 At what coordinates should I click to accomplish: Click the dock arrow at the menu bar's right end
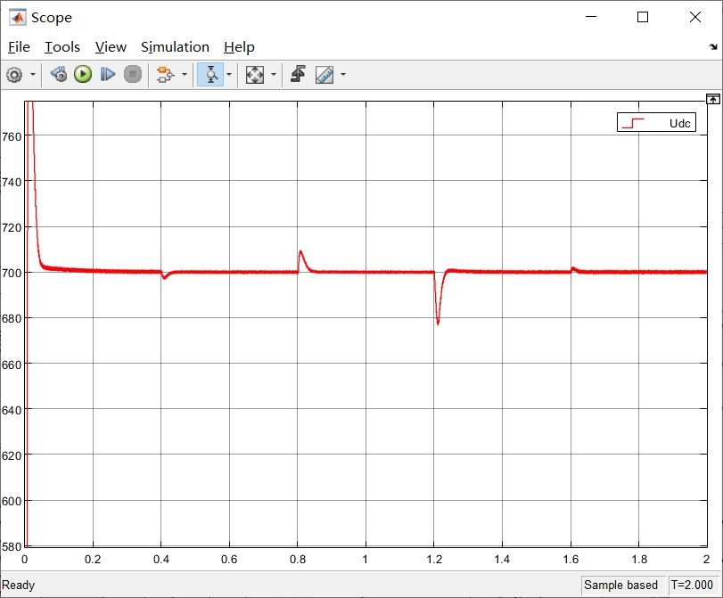pyautogui.click(x=713, y=46)
